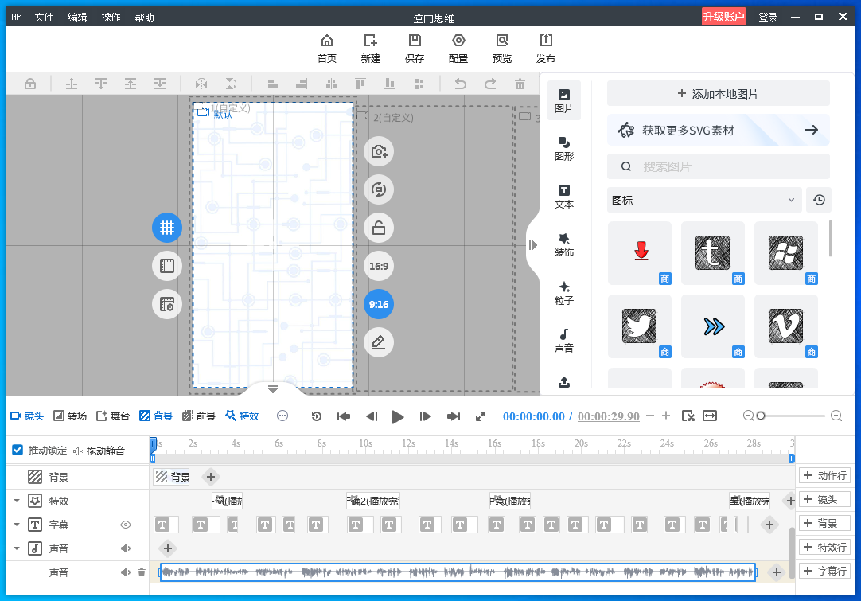Select the 16:9 aspect ratio button
The height and width of the screenshot is (601, 861).
click(x=379, y=266)
